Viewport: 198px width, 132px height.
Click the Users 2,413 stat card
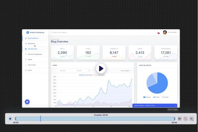pyautogui.click(x=140, y=53)
